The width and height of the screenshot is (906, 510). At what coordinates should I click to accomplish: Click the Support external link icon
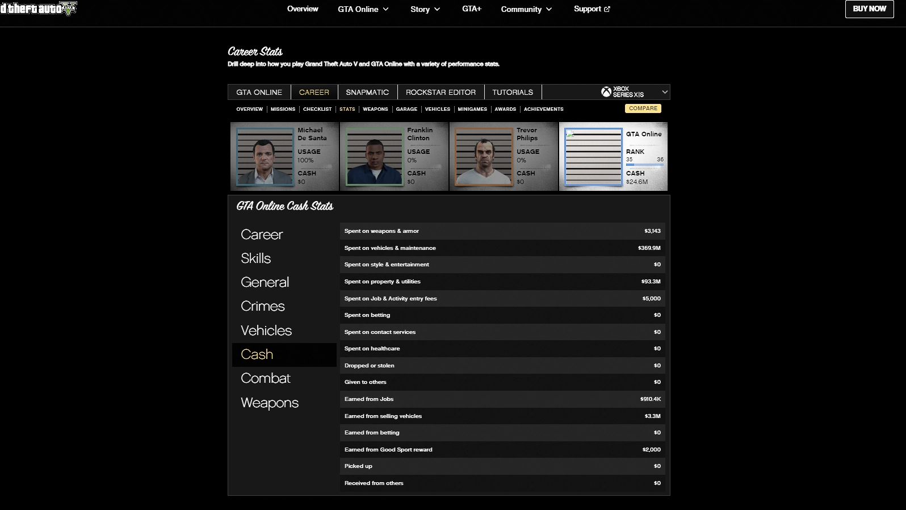point(607,9)
